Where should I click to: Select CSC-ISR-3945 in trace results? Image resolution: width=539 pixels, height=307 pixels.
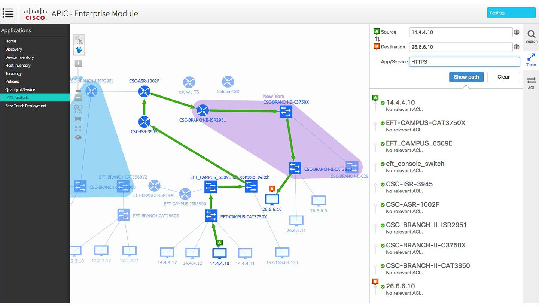pos(409,184)
